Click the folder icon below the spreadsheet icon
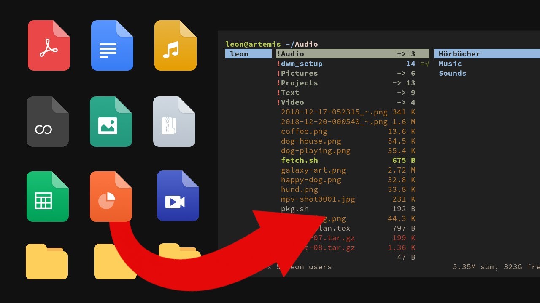The image size is (540, 303). 47,261
